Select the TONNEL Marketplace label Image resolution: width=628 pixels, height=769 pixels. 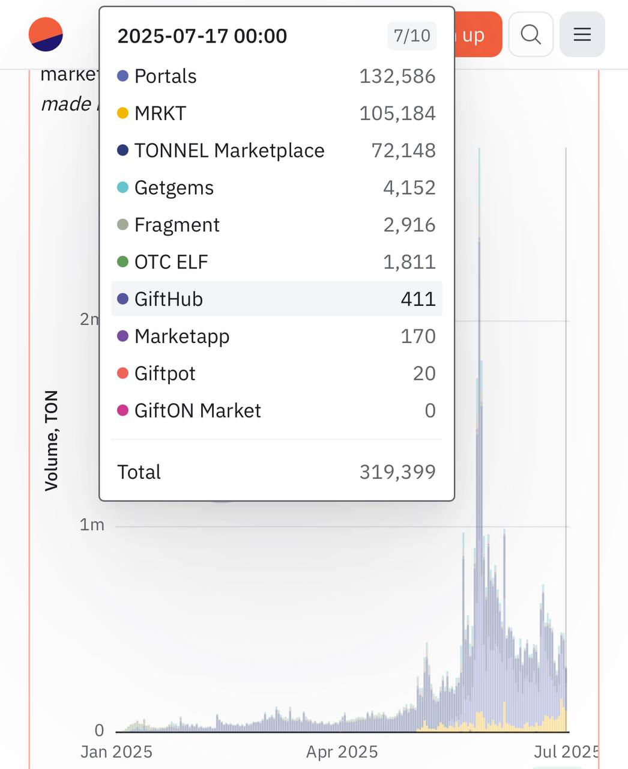click(229, 151)
